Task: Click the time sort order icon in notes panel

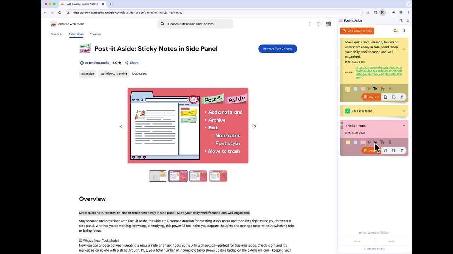Action: [x=395, y=31]
